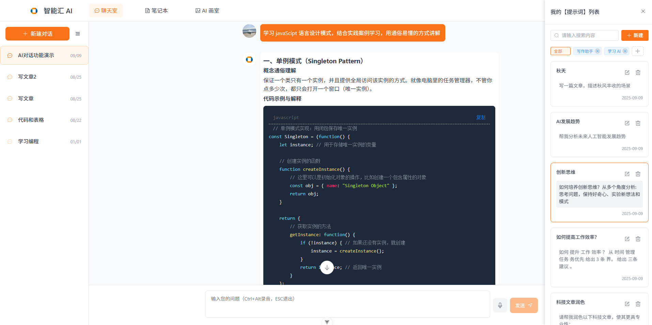This screenshot has width=652, height=325.
Task: Collapse the input area with the bottom chevron
Action: click(x=327, y=321)
